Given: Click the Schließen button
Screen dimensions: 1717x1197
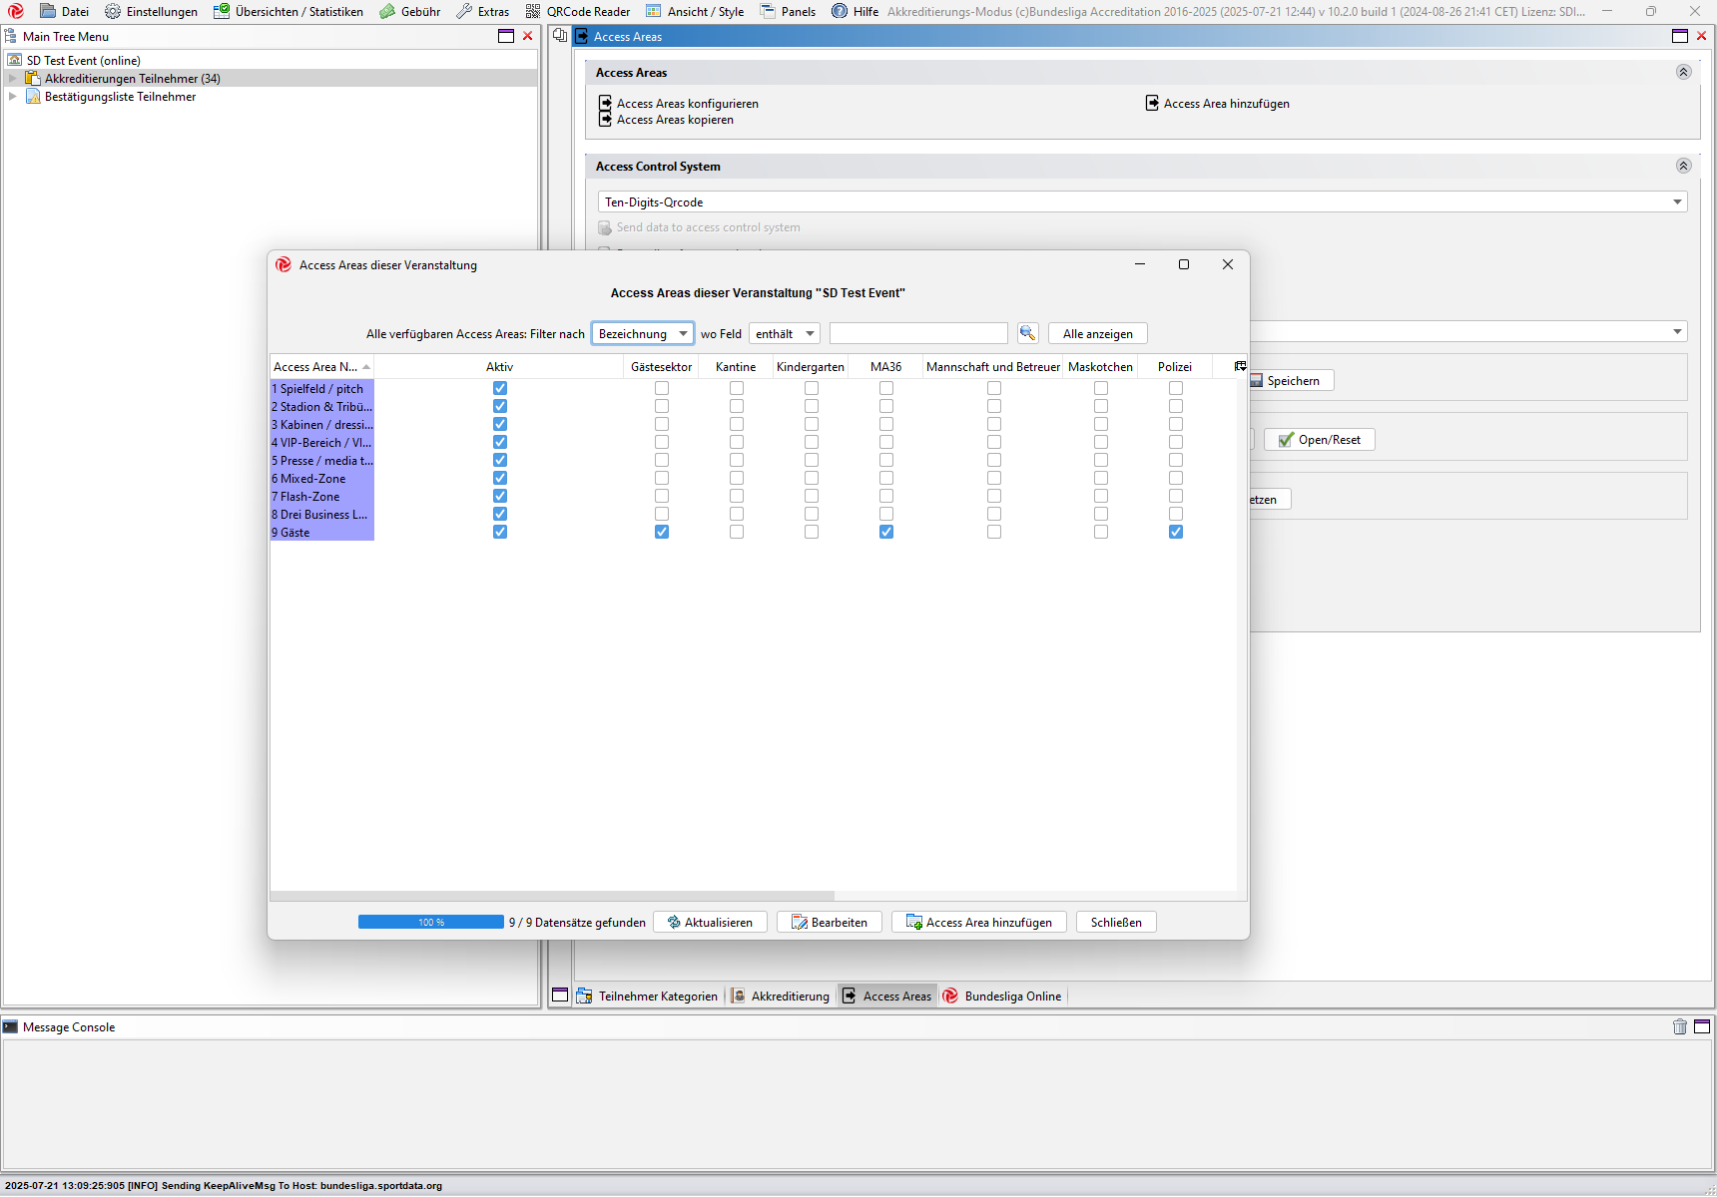Looking at the screenshot, I should [1116, 922].
